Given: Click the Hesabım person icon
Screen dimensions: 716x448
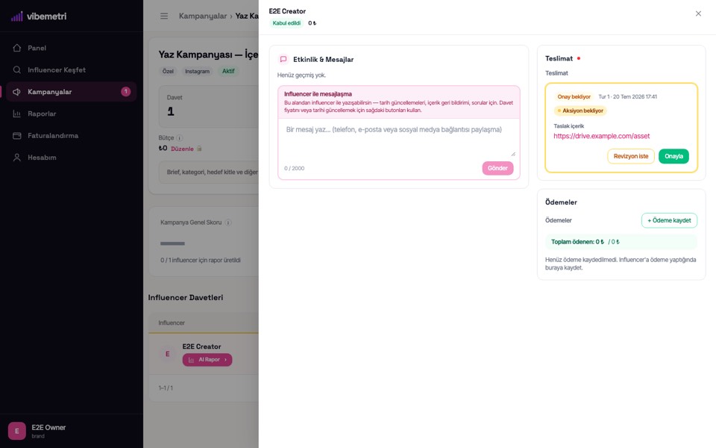Looking at the screenshot, I should tap(17, 158).
